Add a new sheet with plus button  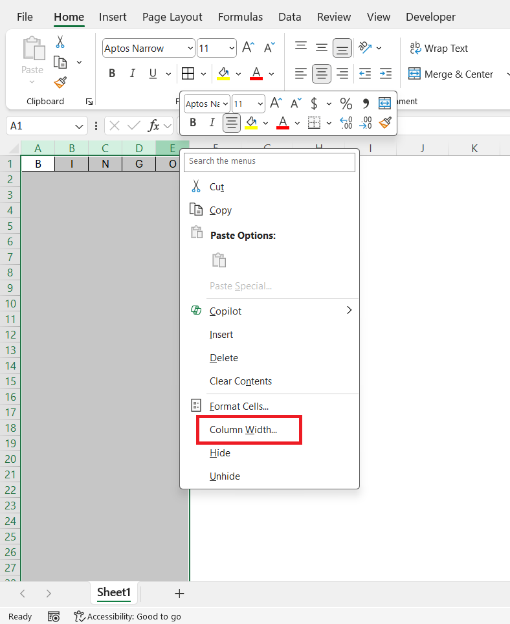179,594
